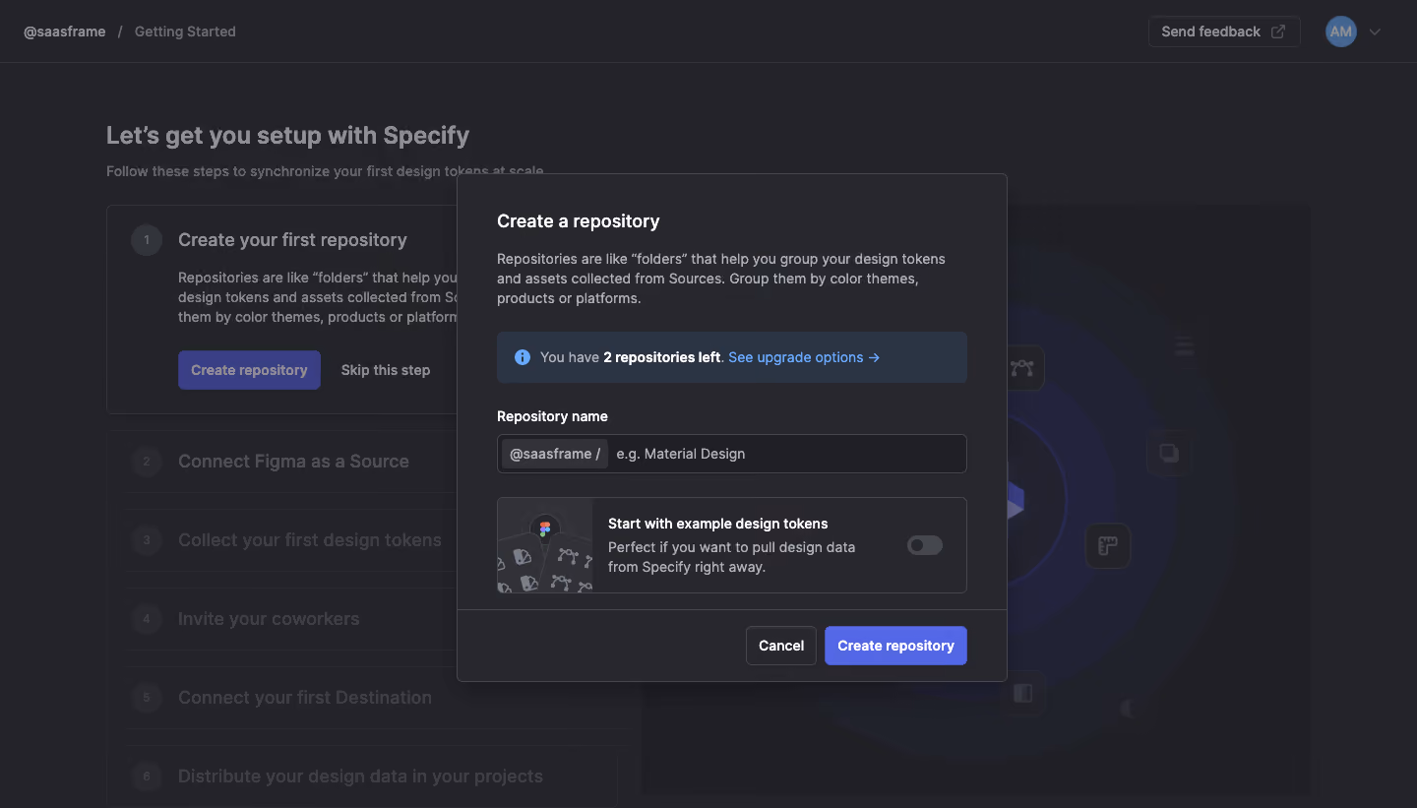
Task: Click the Create a repository dialog title
Action: click(x=579, y=221)
